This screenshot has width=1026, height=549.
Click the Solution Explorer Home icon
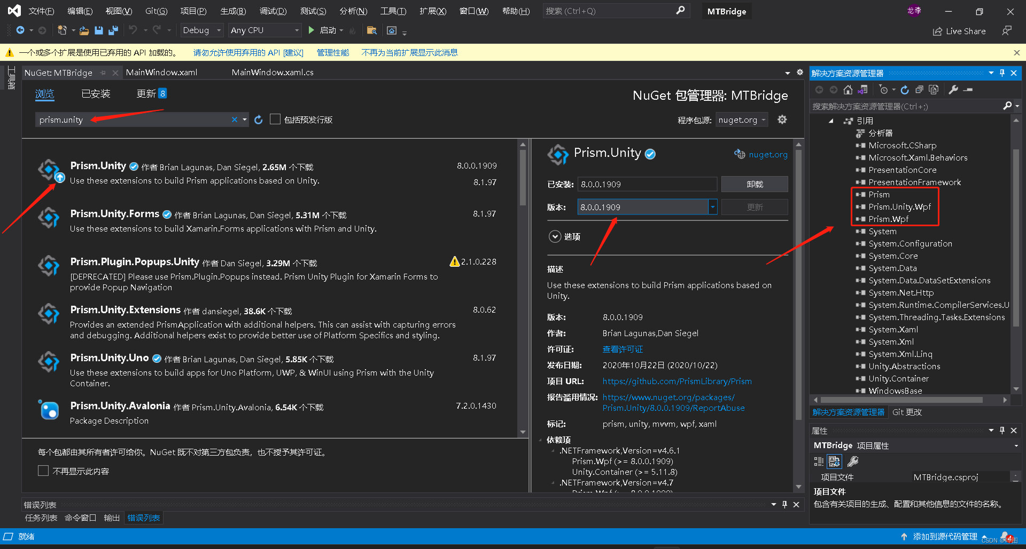(x=848, y=90)
